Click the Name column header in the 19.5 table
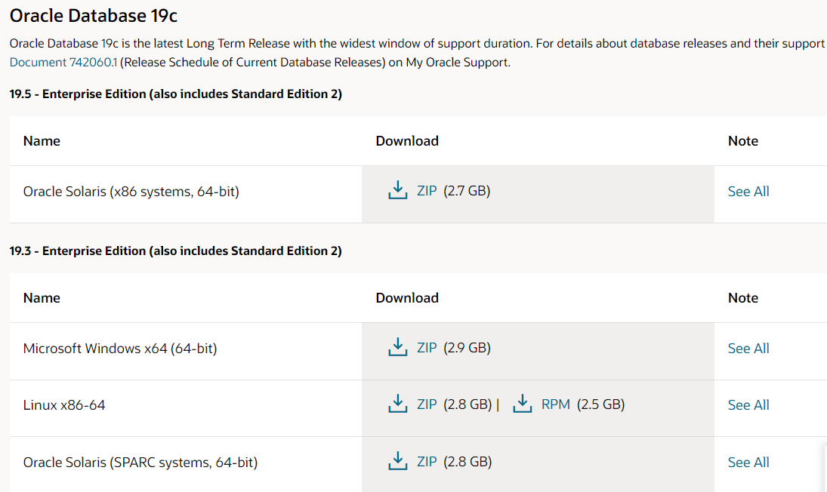 (x=42, y=140)
